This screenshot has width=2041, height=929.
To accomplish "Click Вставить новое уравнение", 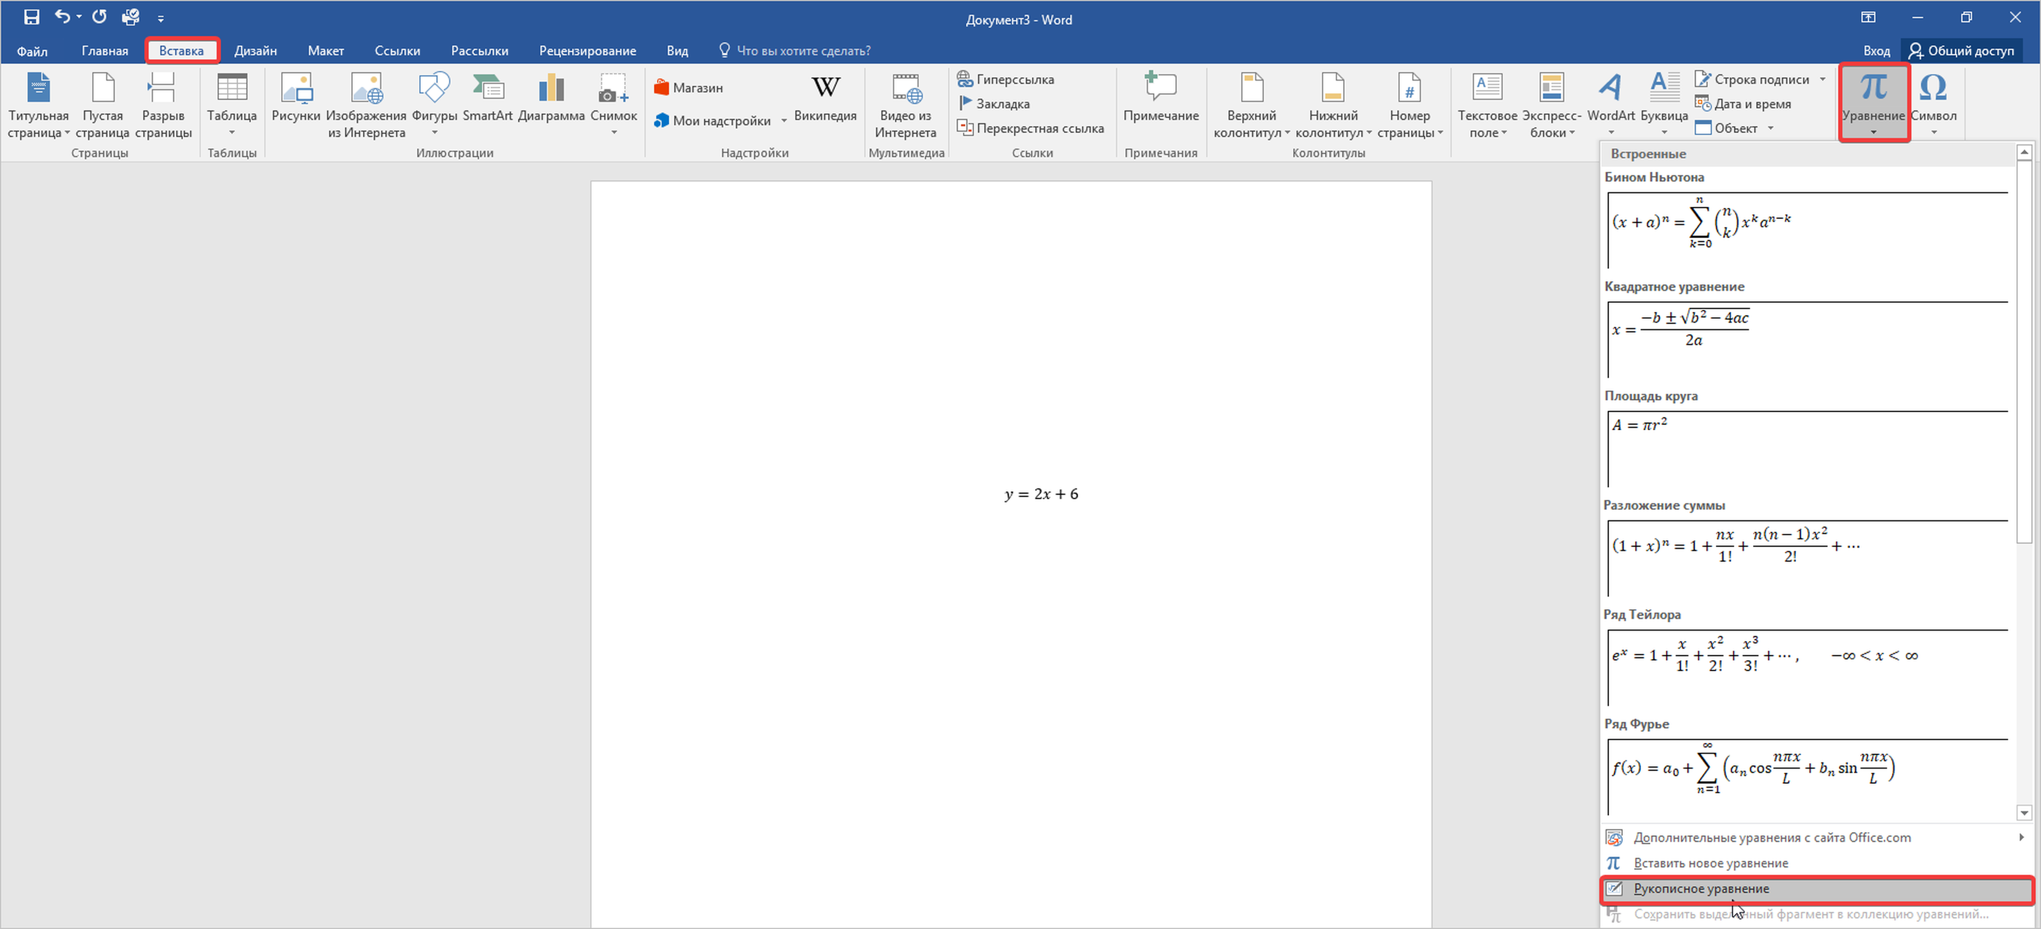I will [1710, 863].
